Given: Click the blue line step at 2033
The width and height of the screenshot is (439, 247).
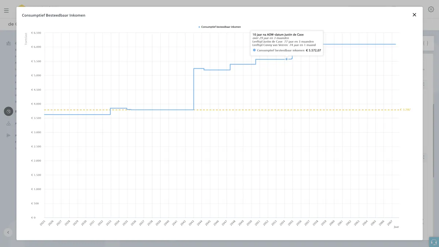Looking at the screenshot, I should [110, 111].
